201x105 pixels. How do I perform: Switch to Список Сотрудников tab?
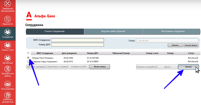coord(55,32)
